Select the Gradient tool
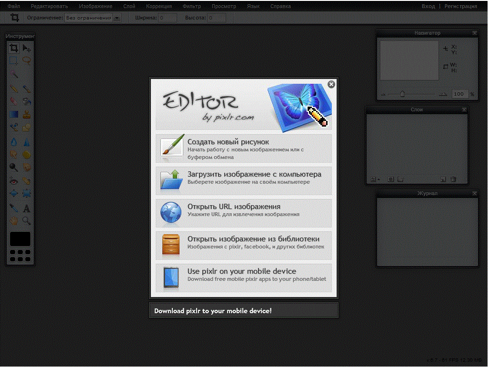This screenshot has height=367, width=488. click(x=14, y=114)
